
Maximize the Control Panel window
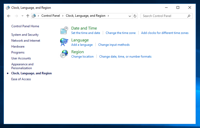[x=178, y=8]
